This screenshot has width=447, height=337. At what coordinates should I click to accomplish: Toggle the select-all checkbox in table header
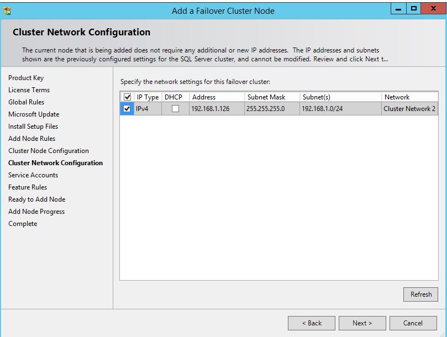click(127, 97)
